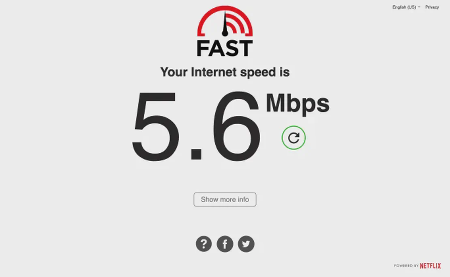450x277 pixels.
Task: Click the small chevron beside English (US)
Action: [419, 6]
